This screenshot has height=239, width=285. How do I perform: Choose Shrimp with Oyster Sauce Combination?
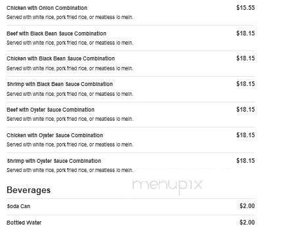[54, 161]
